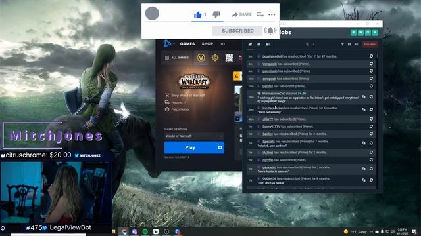Open Spotify from the taskbar
The height and width of the screenshot is (236, 421).
[145, 231]
